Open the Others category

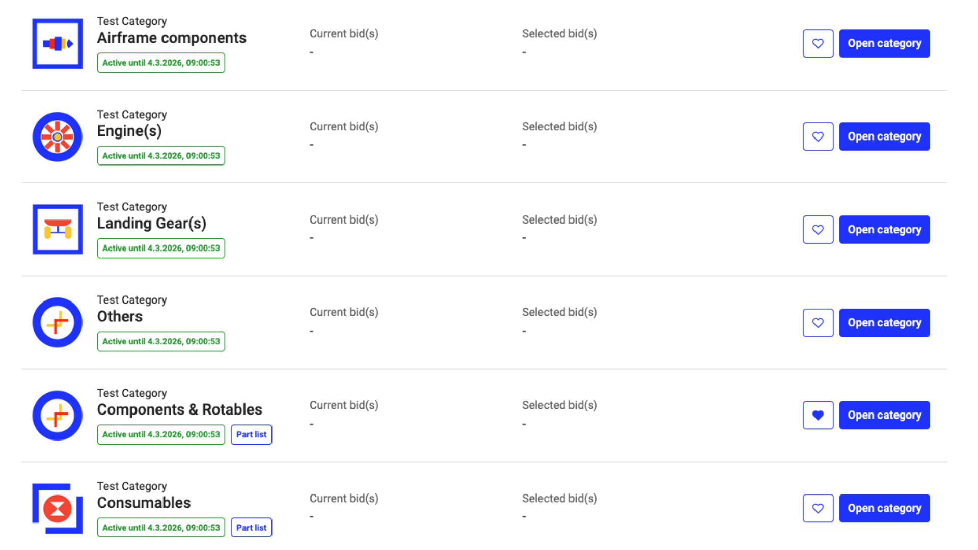(884, 323)
